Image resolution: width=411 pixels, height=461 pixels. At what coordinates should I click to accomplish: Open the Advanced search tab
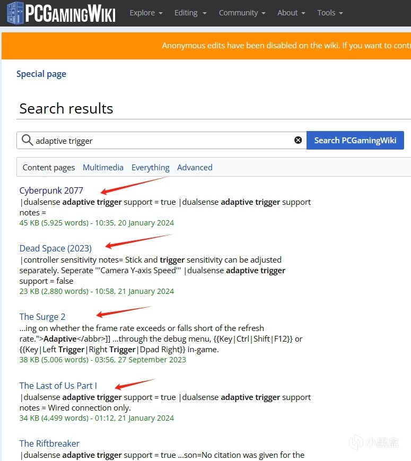tap(195, 168)
